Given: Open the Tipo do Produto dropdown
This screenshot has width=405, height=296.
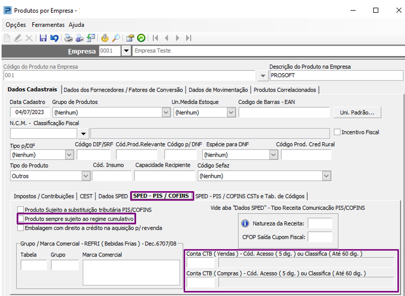Looking at the screenshot, I should [x=86, y=176].
